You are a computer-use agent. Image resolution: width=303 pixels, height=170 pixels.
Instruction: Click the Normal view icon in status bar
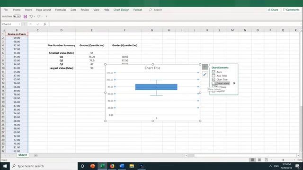click(x=252, y=160)
